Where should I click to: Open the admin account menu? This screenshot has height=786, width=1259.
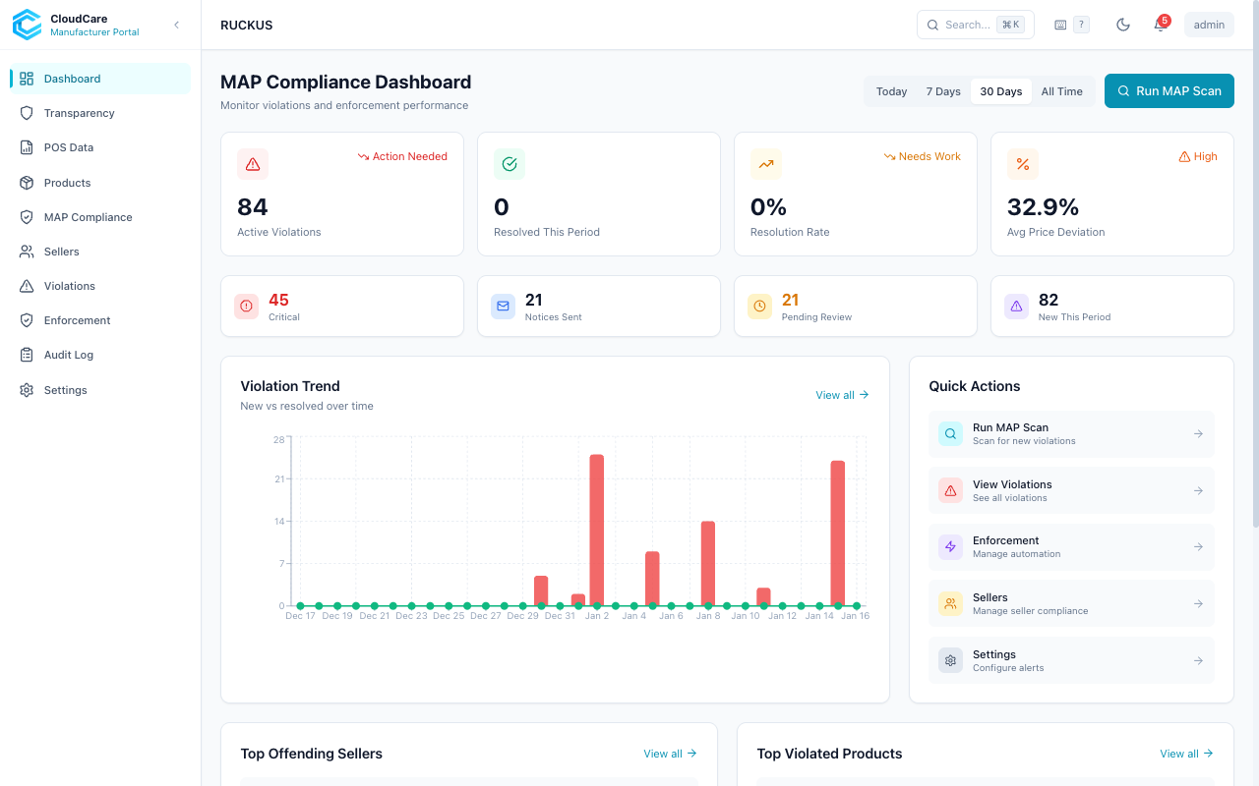point(1208,24)
